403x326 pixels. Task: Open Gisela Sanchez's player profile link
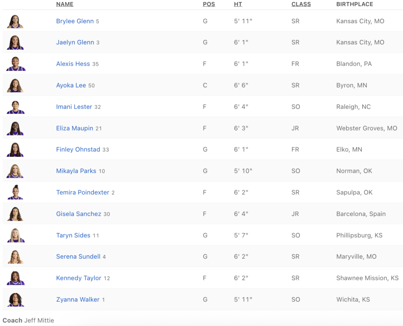79,214
